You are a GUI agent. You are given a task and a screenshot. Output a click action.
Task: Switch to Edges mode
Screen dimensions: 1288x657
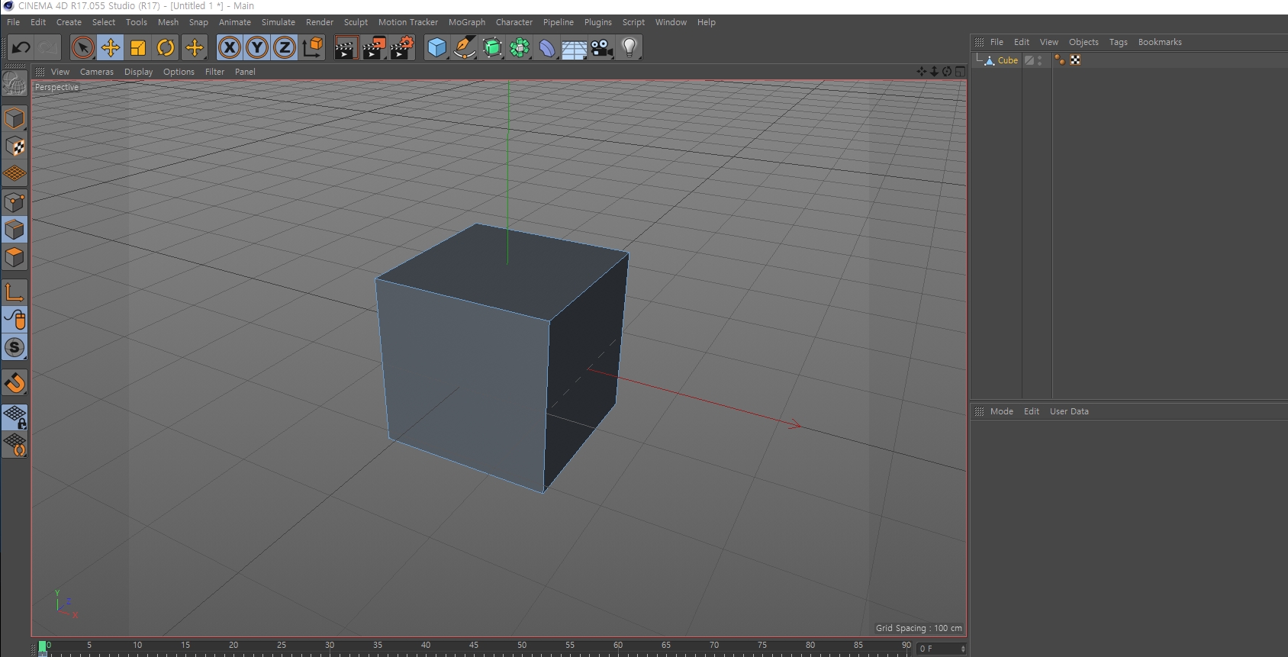tap(14, 230)
